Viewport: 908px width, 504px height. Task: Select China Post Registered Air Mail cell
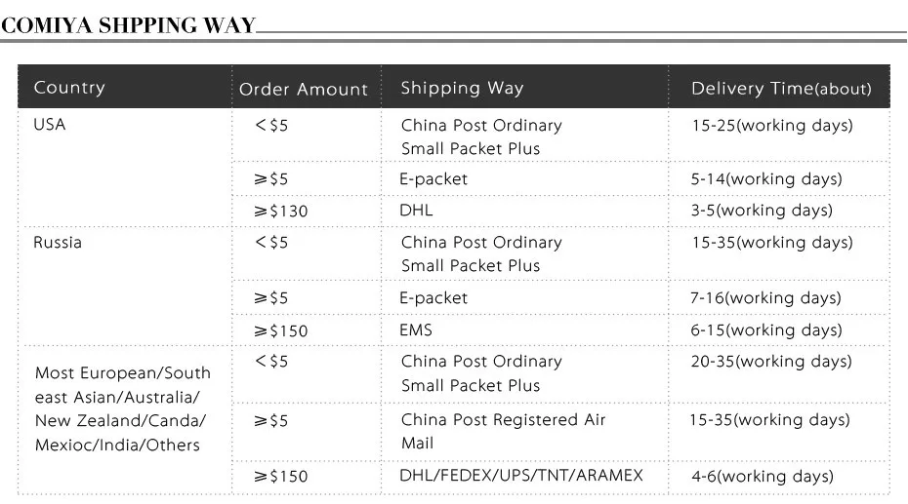(x=504, y=431)
